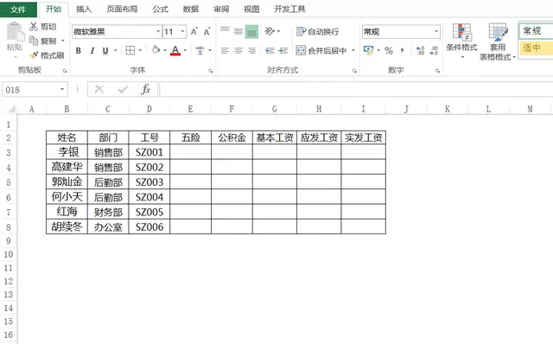Viewport: 553px width, 344px height.
Task: Switch to 公式 (Formulas) tab
Action: pos(161,10)
